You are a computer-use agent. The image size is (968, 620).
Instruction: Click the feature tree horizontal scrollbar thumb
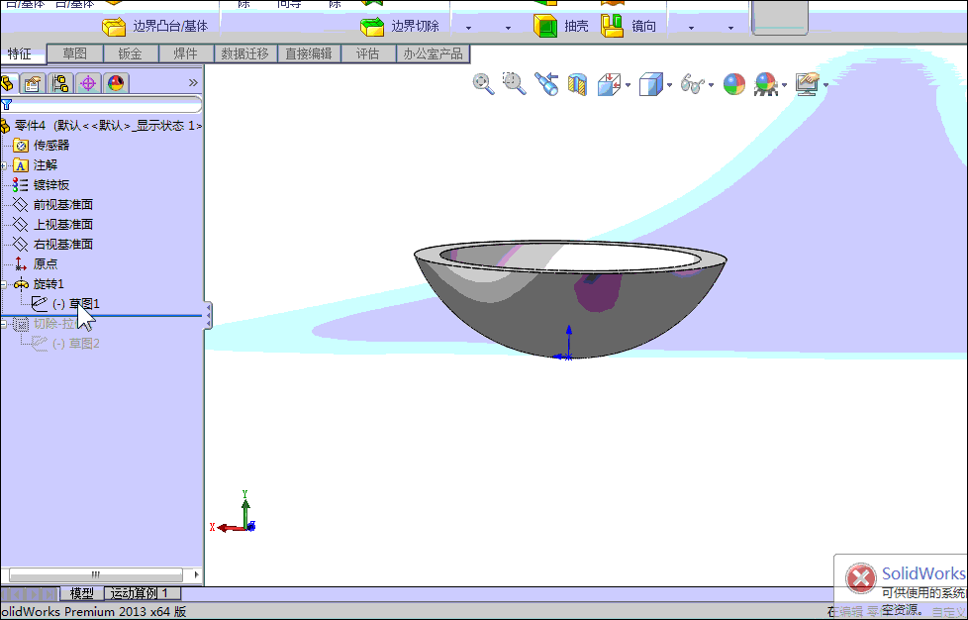[96, 574]
